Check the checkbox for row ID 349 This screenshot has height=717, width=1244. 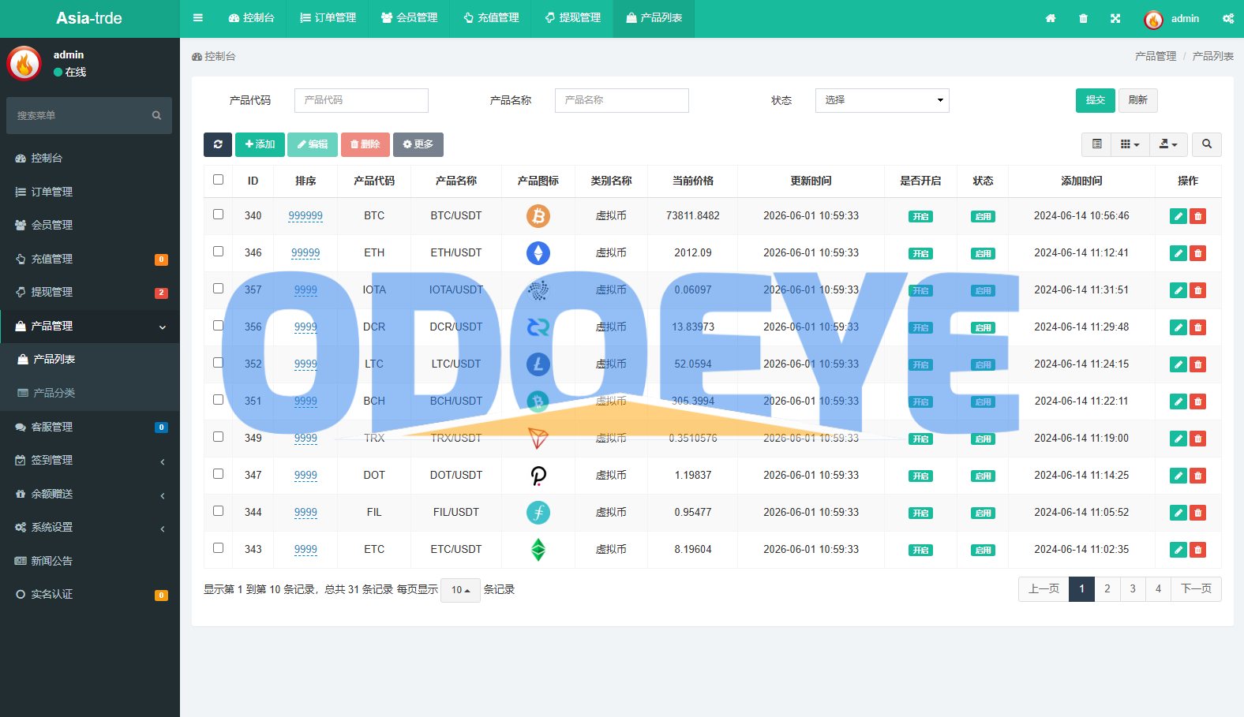219,437
